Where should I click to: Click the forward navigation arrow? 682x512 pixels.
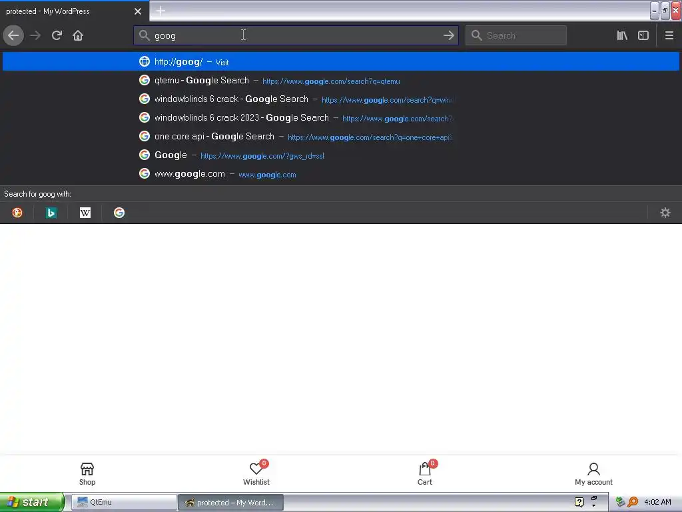pos(35,35)
